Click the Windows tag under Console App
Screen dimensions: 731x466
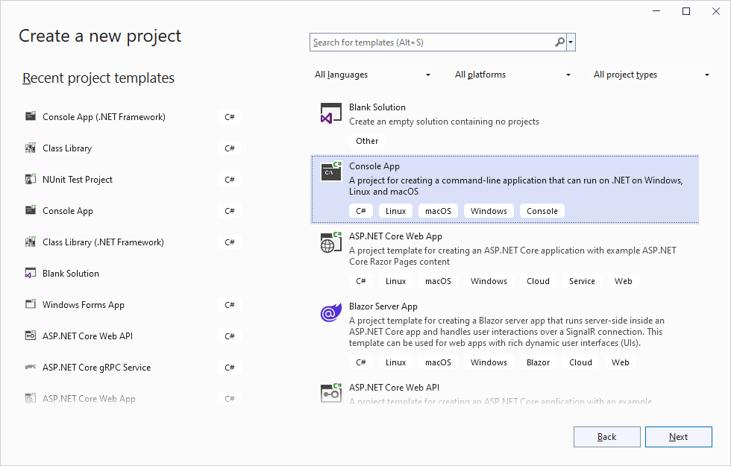(489, 210)
